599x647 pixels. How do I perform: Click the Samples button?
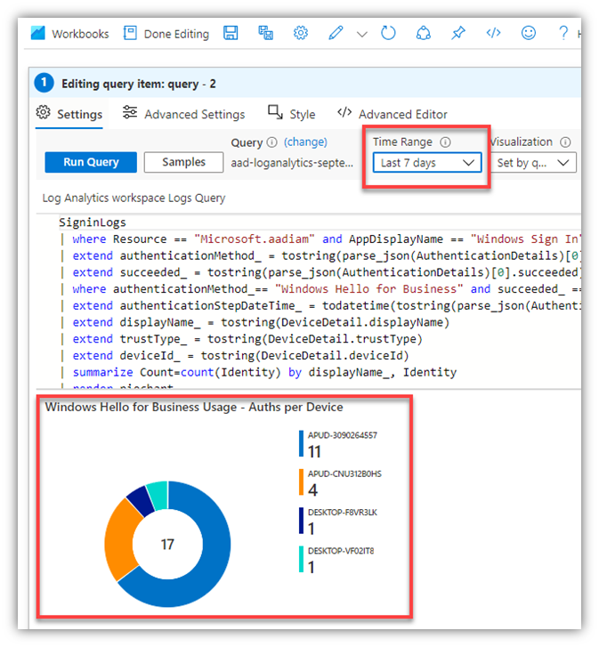click(x=183, y=162)
